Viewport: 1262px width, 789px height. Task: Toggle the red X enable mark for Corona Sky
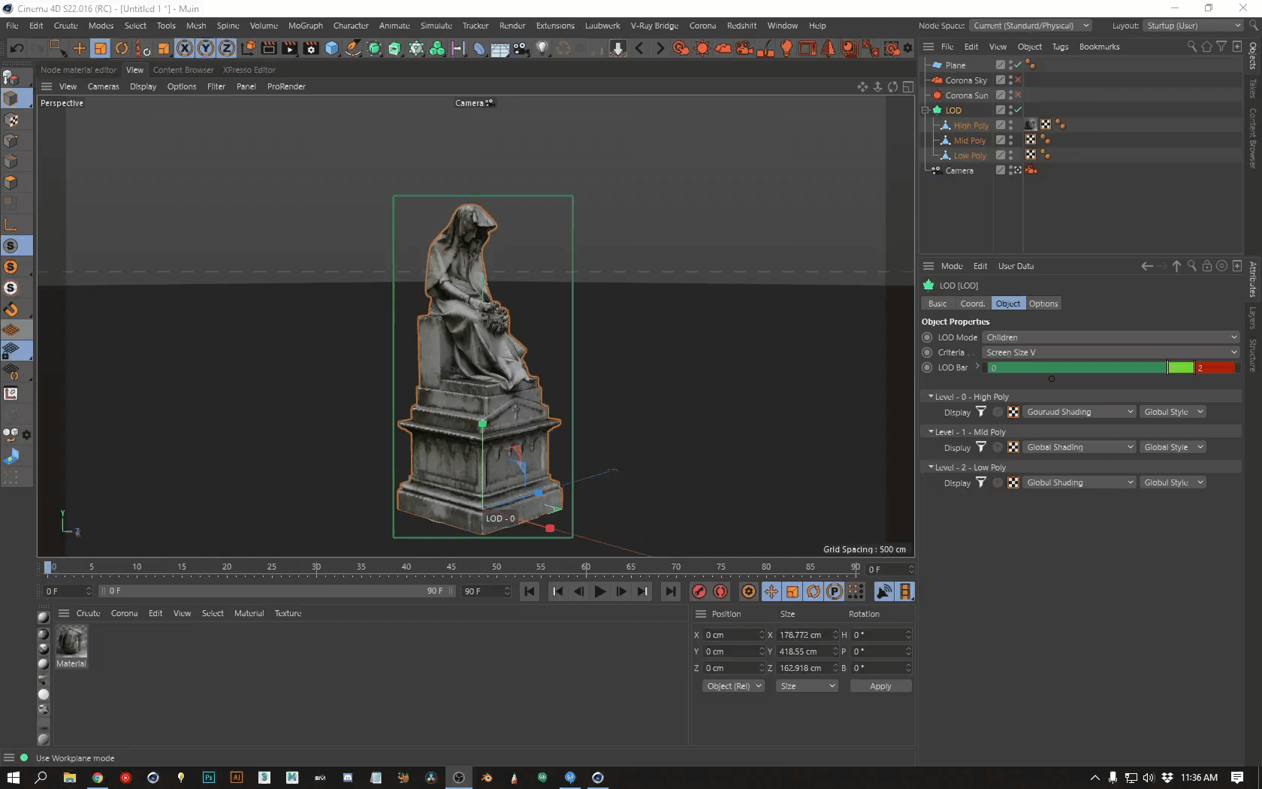point(1018,80)
